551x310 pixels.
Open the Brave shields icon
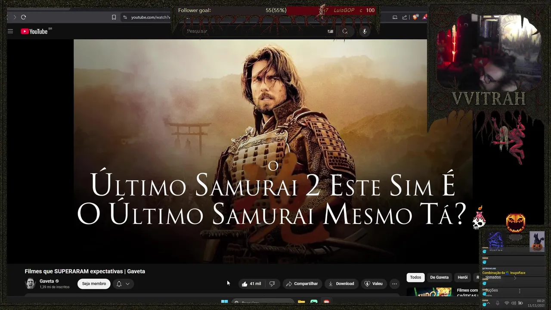[x=415, y=17]
